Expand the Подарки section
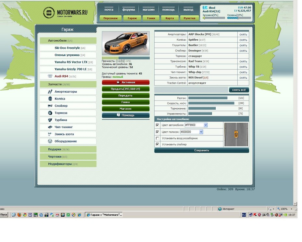302x242 pixels. [68, 149]
